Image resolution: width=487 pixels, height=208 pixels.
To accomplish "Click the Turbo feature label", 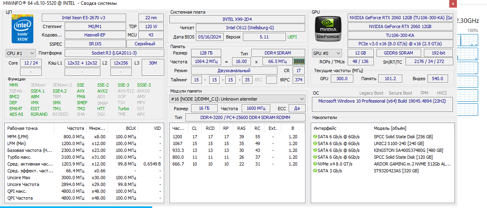I will coord(123,109).
